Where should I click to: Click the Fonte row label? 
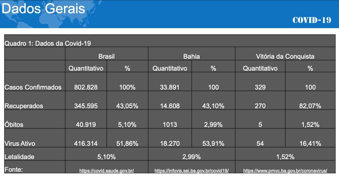click(x=14, y=170)
